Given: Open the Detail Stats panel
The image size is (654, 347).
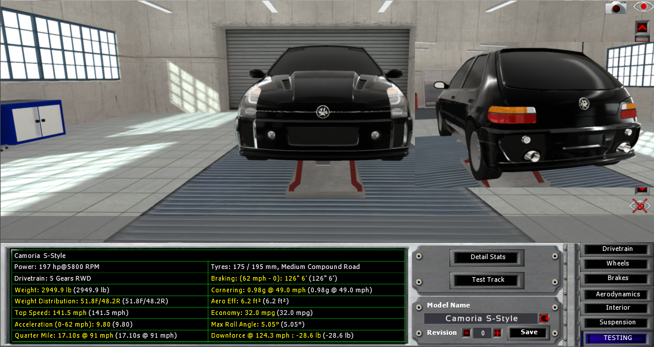Looking at the screenshot, I should (x=488, y=257).
